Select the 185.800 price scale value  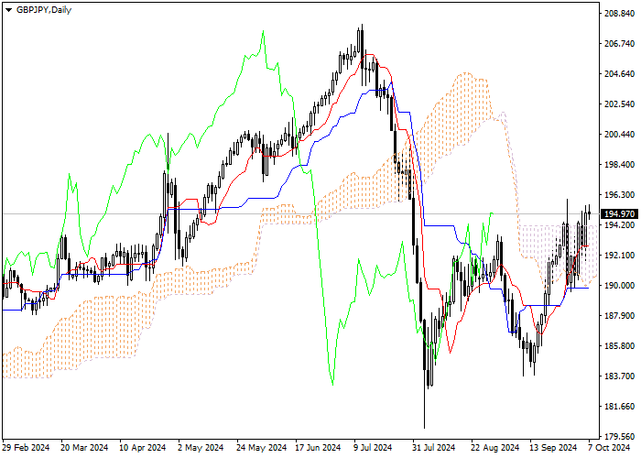619,346
